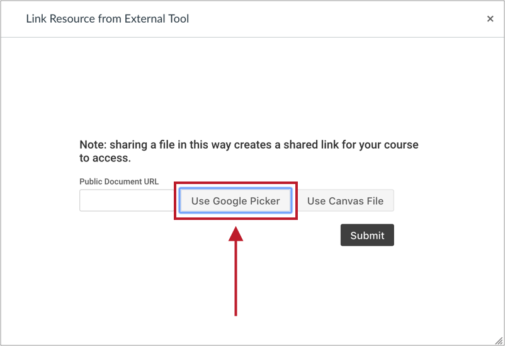Viewport: 505px width, 346px height.
Task: Dismiss the dialog with the X icon
Action: 490,19
